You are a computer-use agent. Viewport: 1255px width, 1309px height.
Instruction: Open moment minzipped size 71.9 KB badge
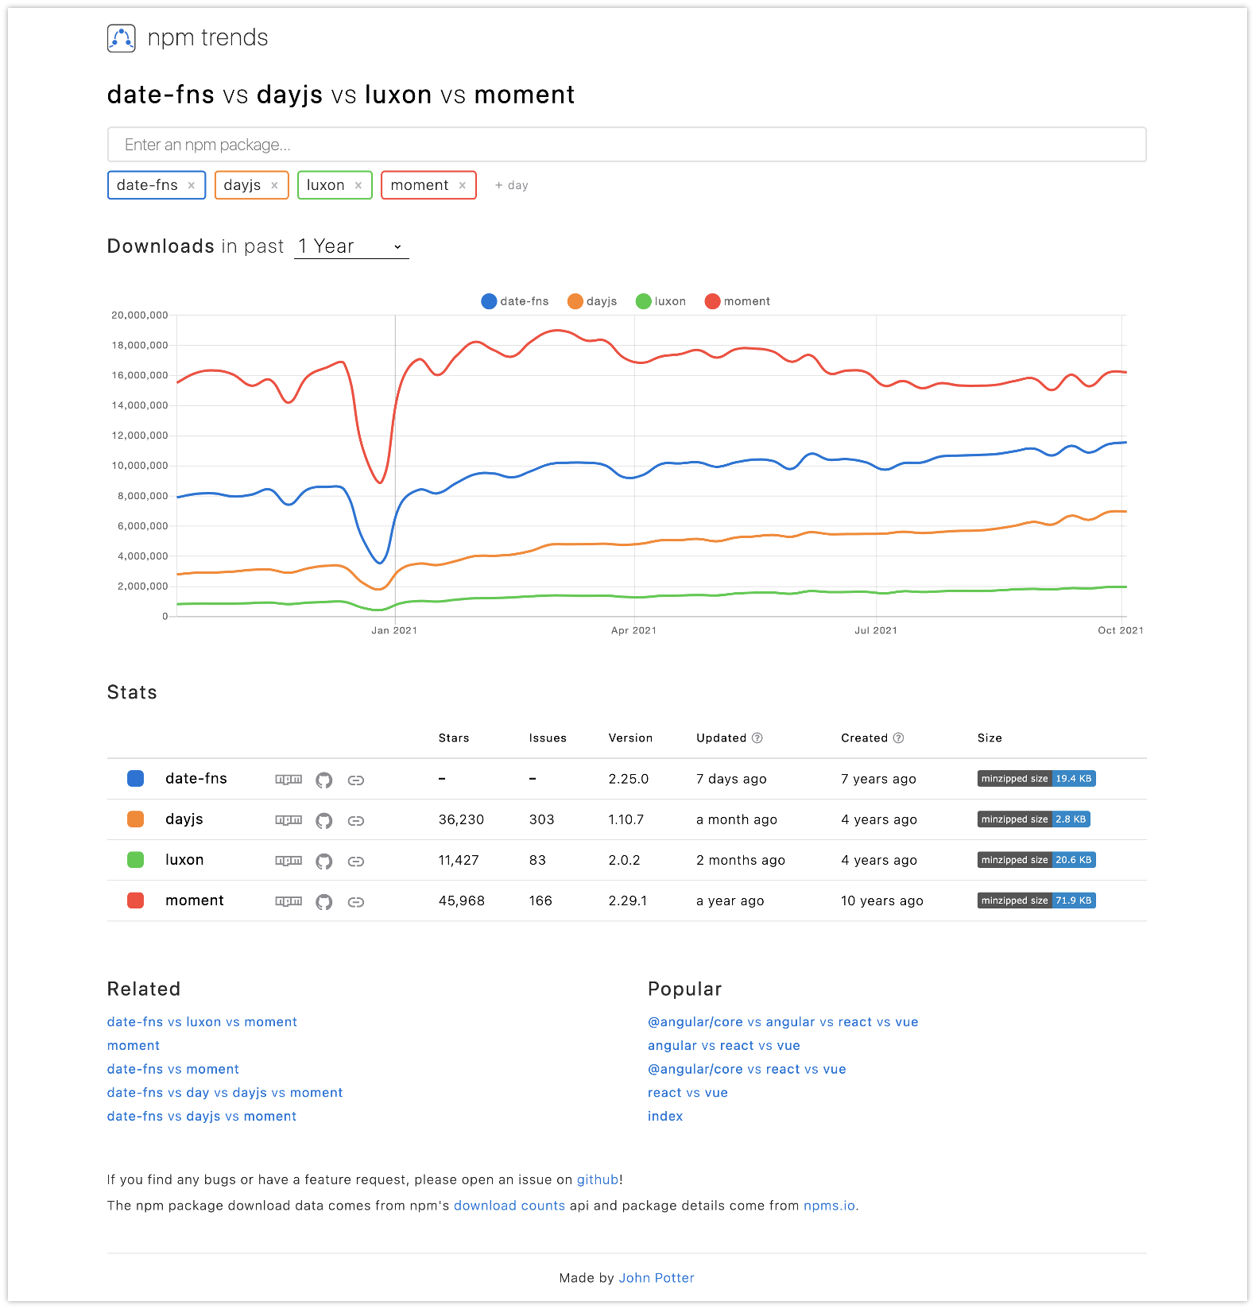1036,900
